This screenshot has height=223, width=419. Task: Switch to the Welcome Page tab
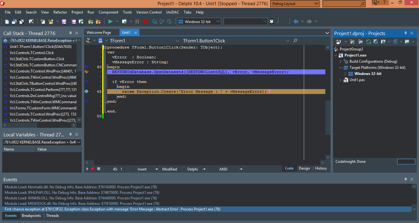pyautogui.click(x=99, y=33)
